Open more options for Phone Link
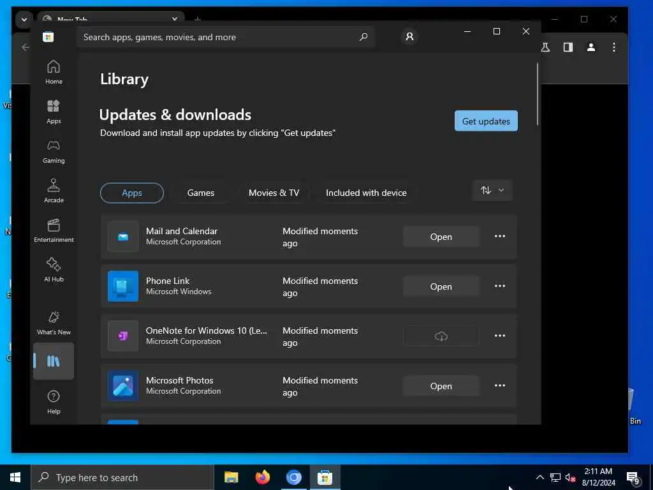653x490 pixels. coord(500,286)
